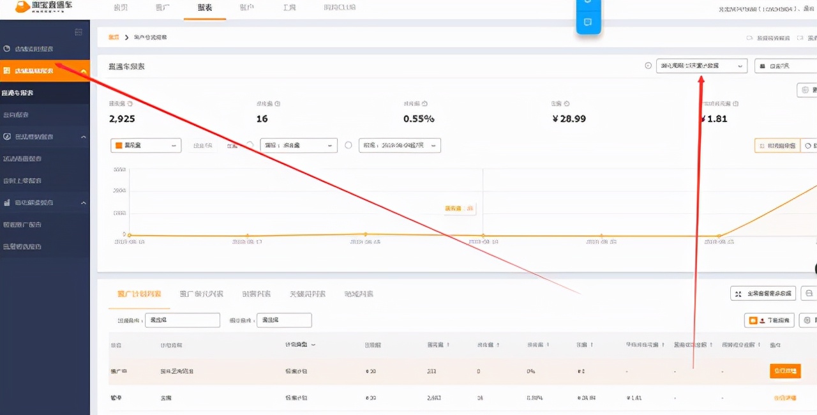Image resolution: width=817 pixels, height=415 pixels.
Task: Open the chart metric dropdown with orange swatch
Action: [146, 146]
